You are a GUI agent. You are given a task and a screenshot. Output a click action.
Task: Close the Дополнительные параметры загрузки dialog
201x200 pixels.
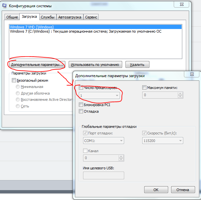tap(192, 74)
